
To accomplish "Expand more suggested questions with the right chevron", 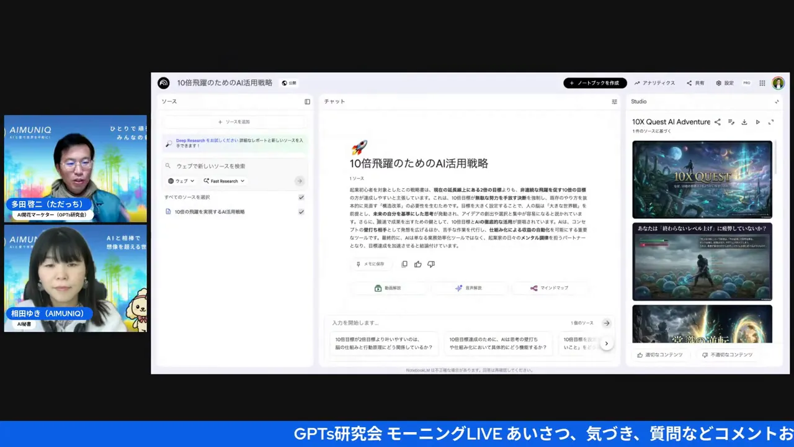I will pos(606,343).
